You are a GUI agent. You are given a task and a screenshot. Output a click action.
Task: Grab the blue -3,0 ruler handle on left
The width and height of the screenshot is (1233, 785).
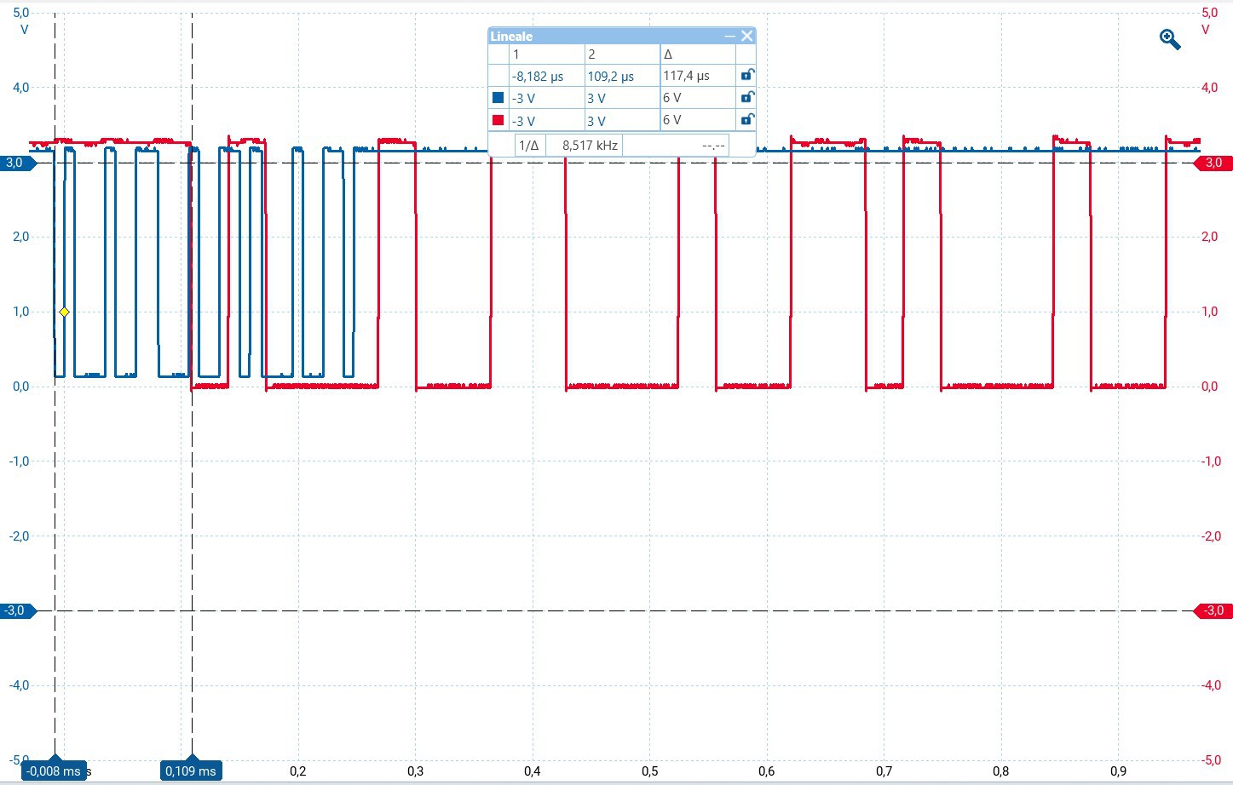click(16, 610)
